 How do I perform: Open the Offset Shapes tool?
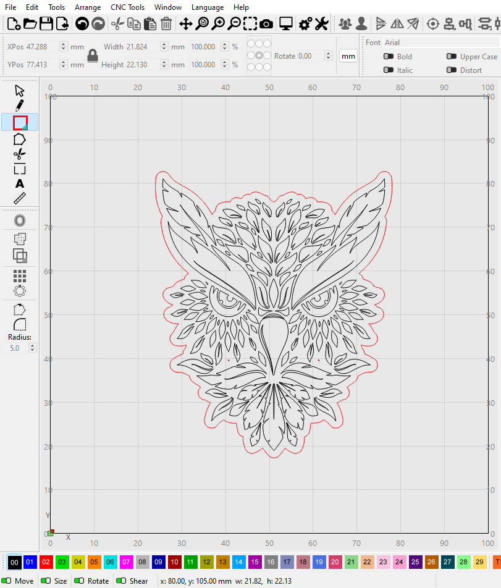(20, 220)
